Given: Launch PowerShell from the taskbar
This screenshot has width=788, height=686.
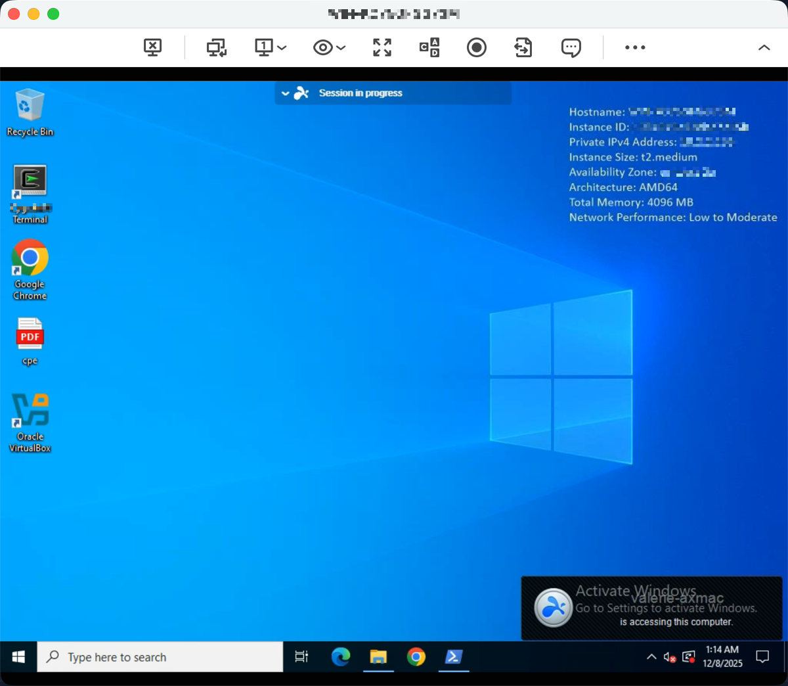Looking at the screenshot, I should coord(454,656).
